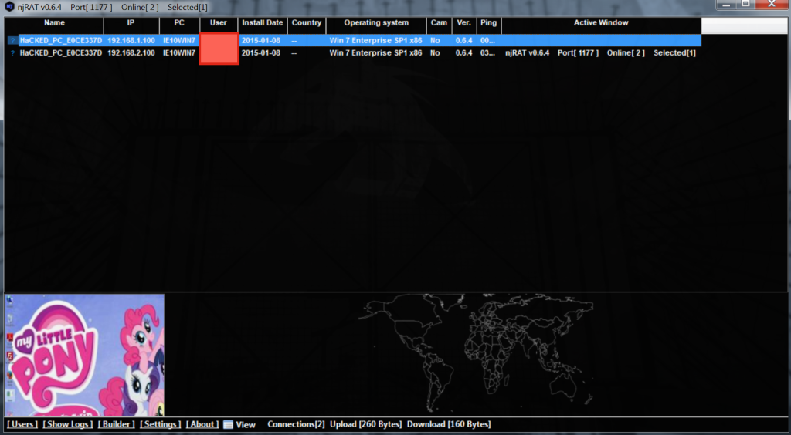Image resolution: width=791 pixels, height=435 pixels.
Task: Open the Settings tab in the bottom bar
Action: click(x=161, y=424)
